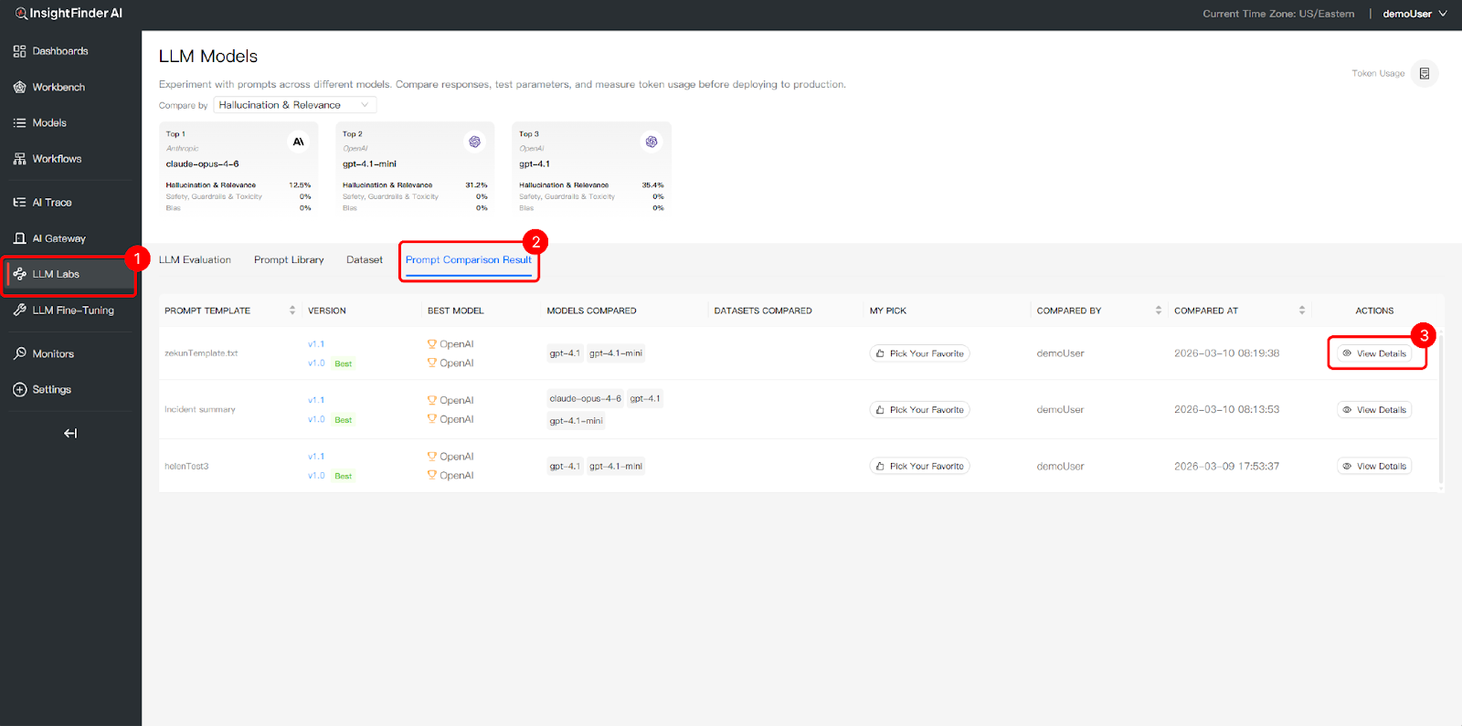Sort by the Prompt Template column

click(x=291, y=310)
